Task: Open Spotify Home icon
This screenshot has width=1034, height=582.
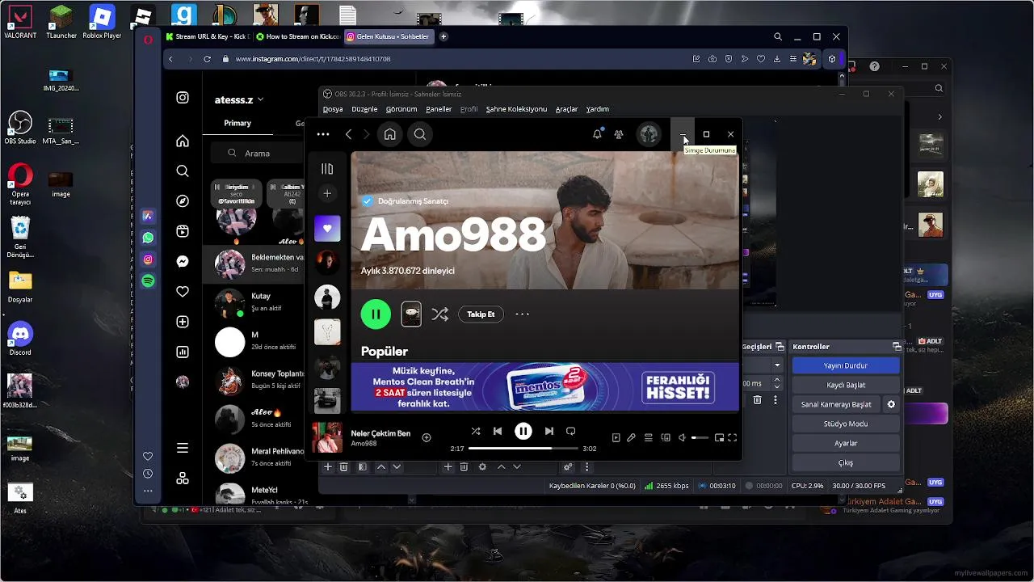Action: [390, 135]
